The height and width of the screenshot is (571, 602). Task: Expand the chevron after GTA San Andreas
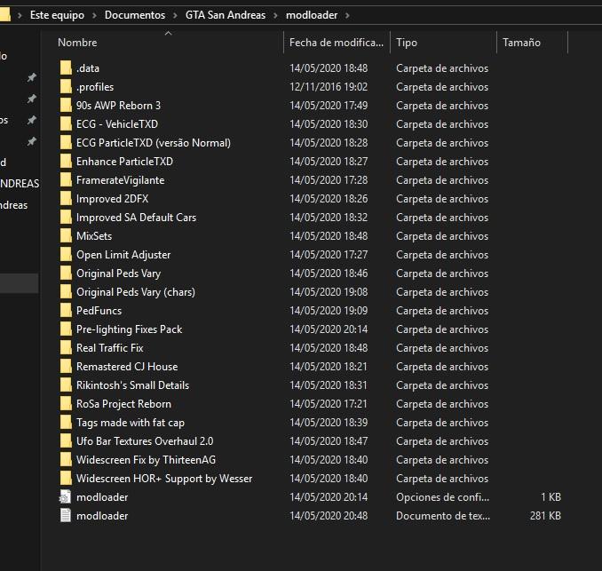(275, 15)
